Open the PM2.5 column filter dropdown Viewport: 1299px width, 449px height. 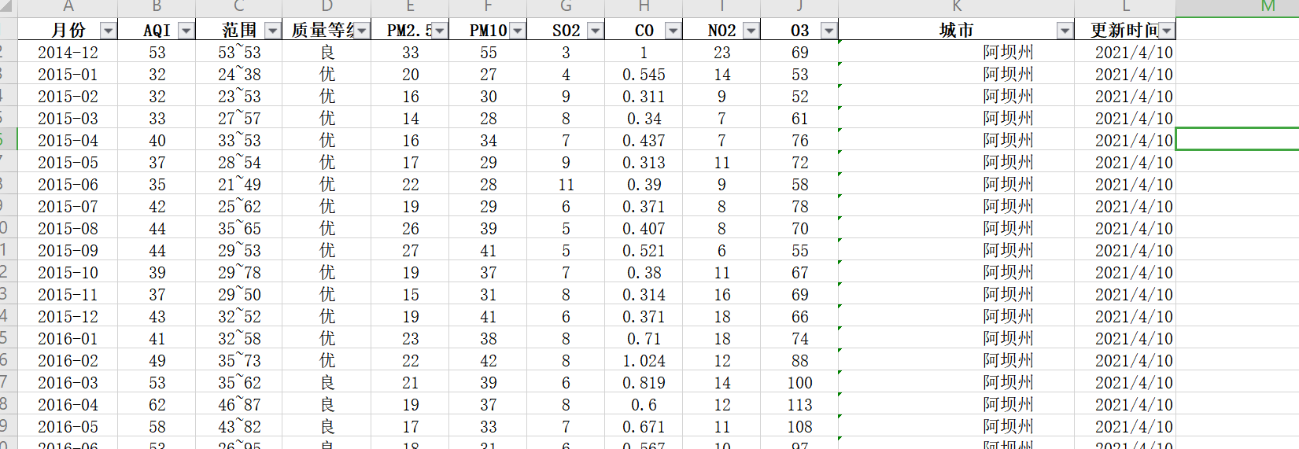pos(440,31)
